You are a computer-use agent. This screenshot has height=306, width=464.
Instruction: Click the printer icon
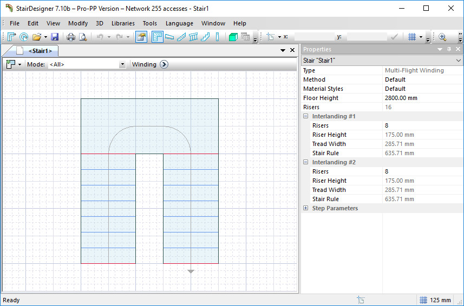(x=71, y=37)
